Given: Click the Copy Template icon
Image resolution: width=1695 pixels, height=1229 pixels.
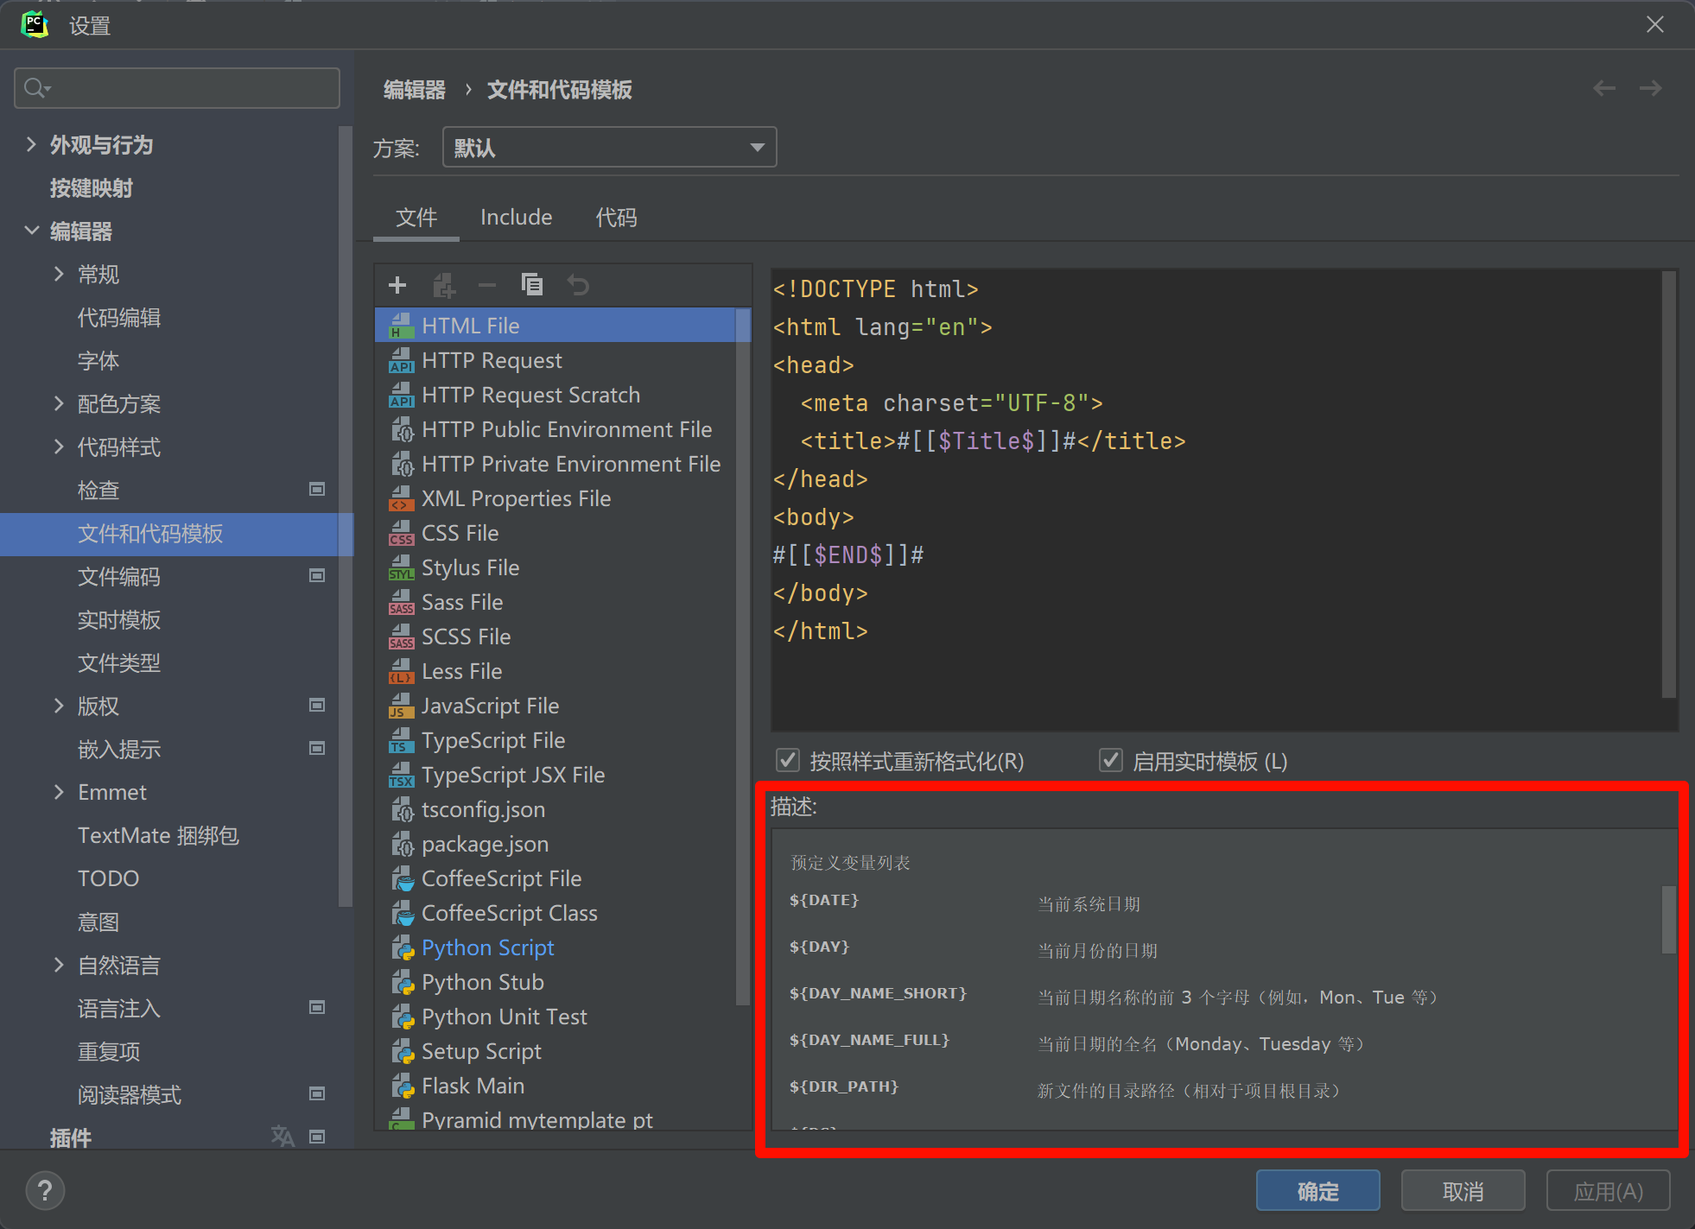Looking at the screenshot, I should (532, 284).
